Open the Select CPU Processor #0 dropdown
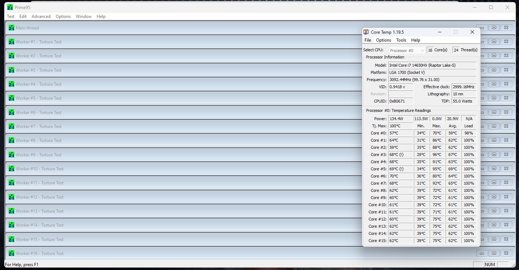Image resolution: width=519 pixels, height=270 pixels. click(407, 51)
